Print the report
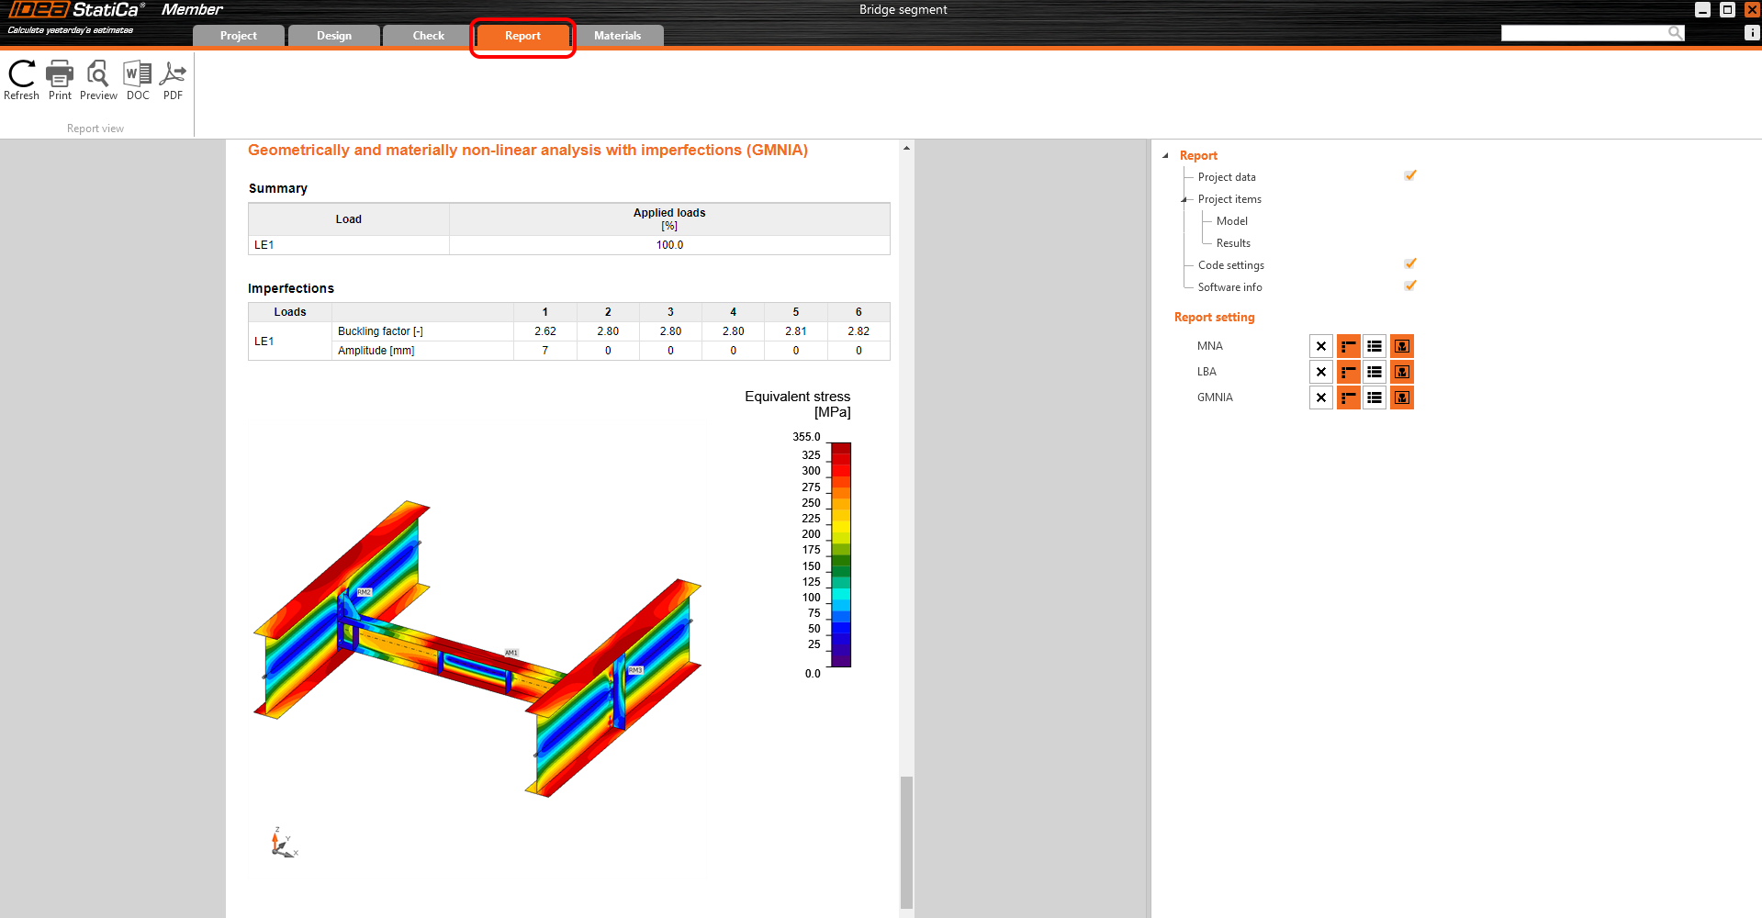Viewport: 1762px width, 918px height. coord(60,80)
